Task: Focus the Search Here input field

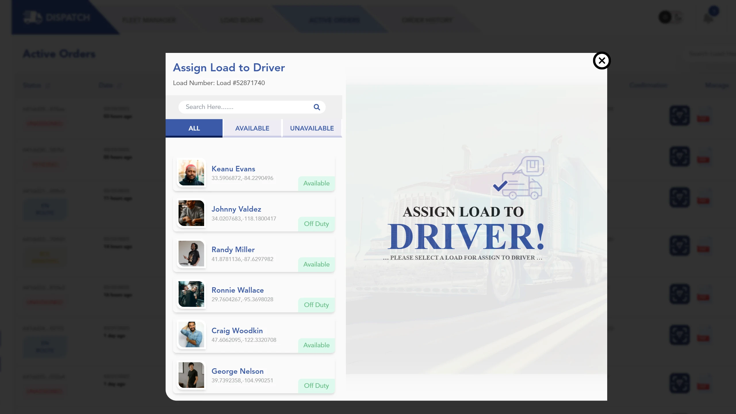Action: (252, 107)
